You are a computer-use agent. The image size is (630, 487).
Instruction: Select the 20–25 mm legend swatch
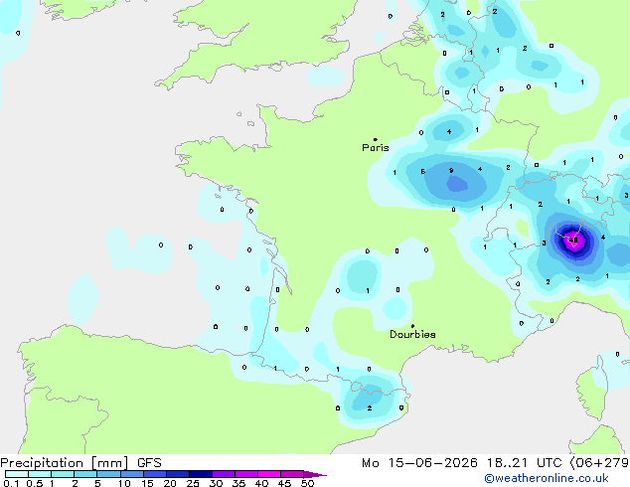(x=177, y=474)
